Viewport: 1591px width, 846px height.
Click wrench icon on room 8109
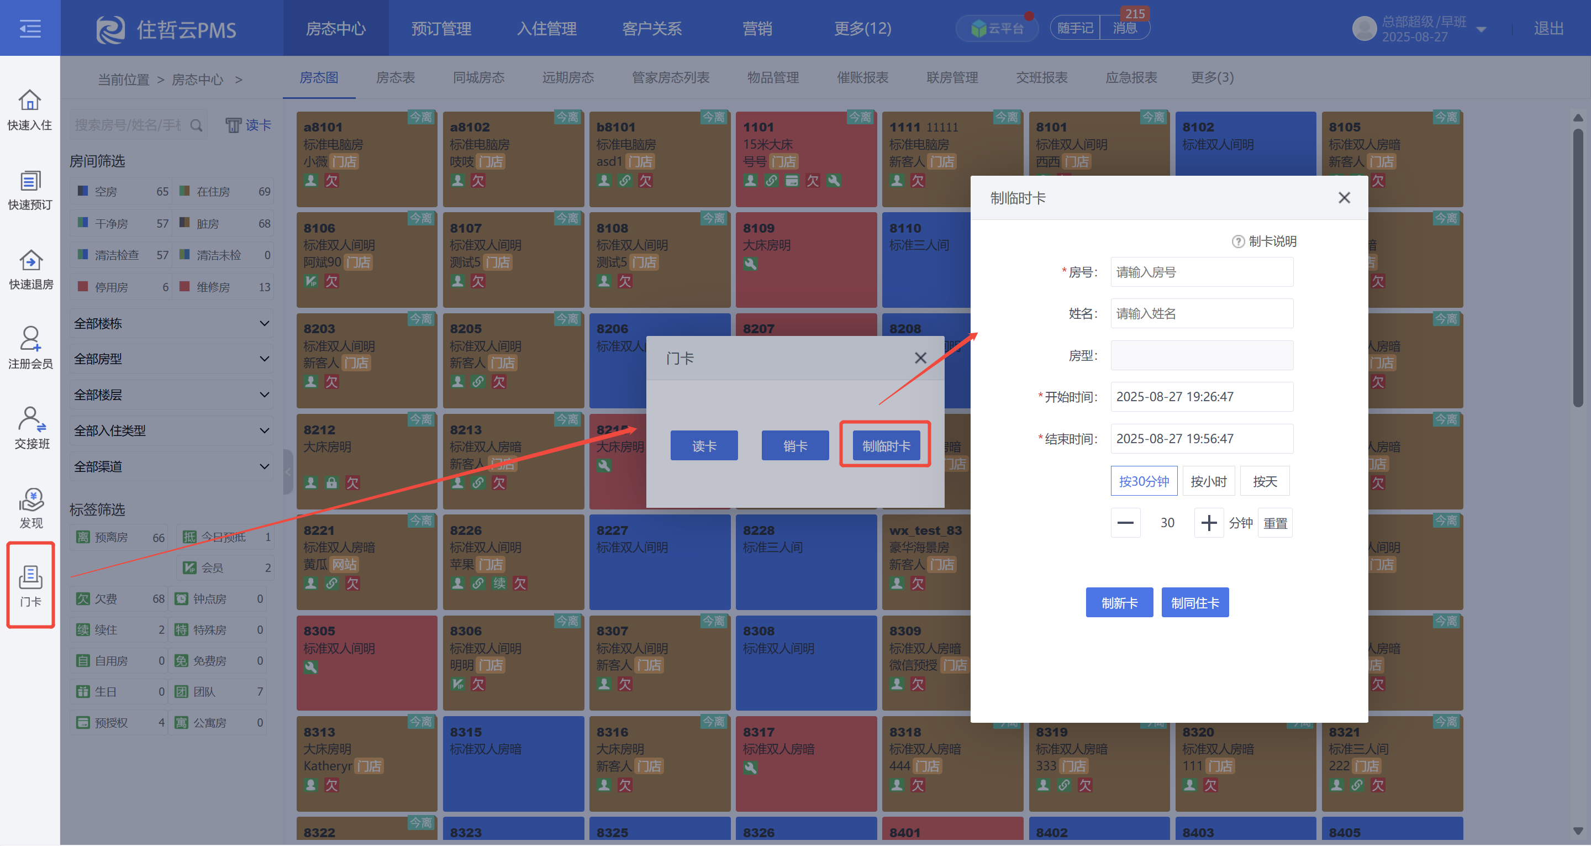pyautogui.click(x=750, y=264)
